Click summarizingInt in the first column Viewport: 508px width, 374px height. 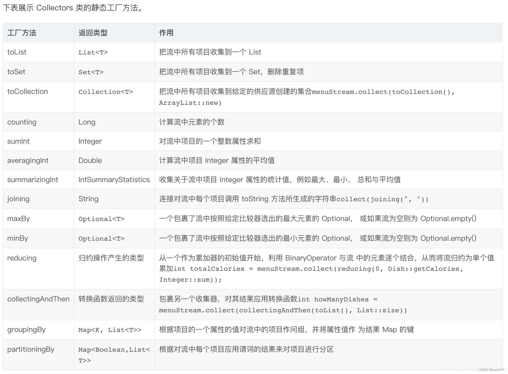coord(33,180)
